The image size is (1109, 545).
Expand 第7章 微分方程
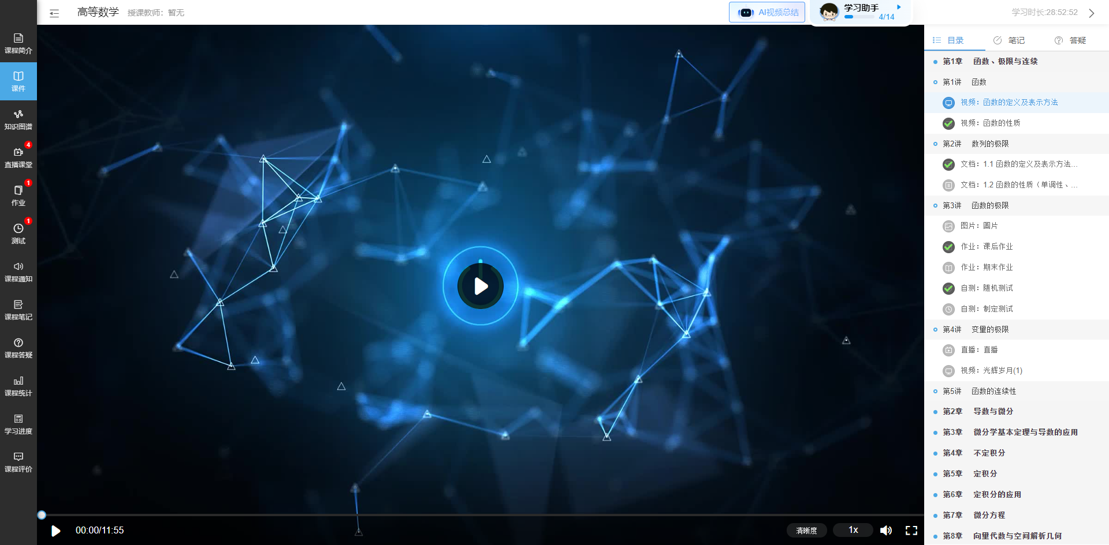tap(1017, 515)
